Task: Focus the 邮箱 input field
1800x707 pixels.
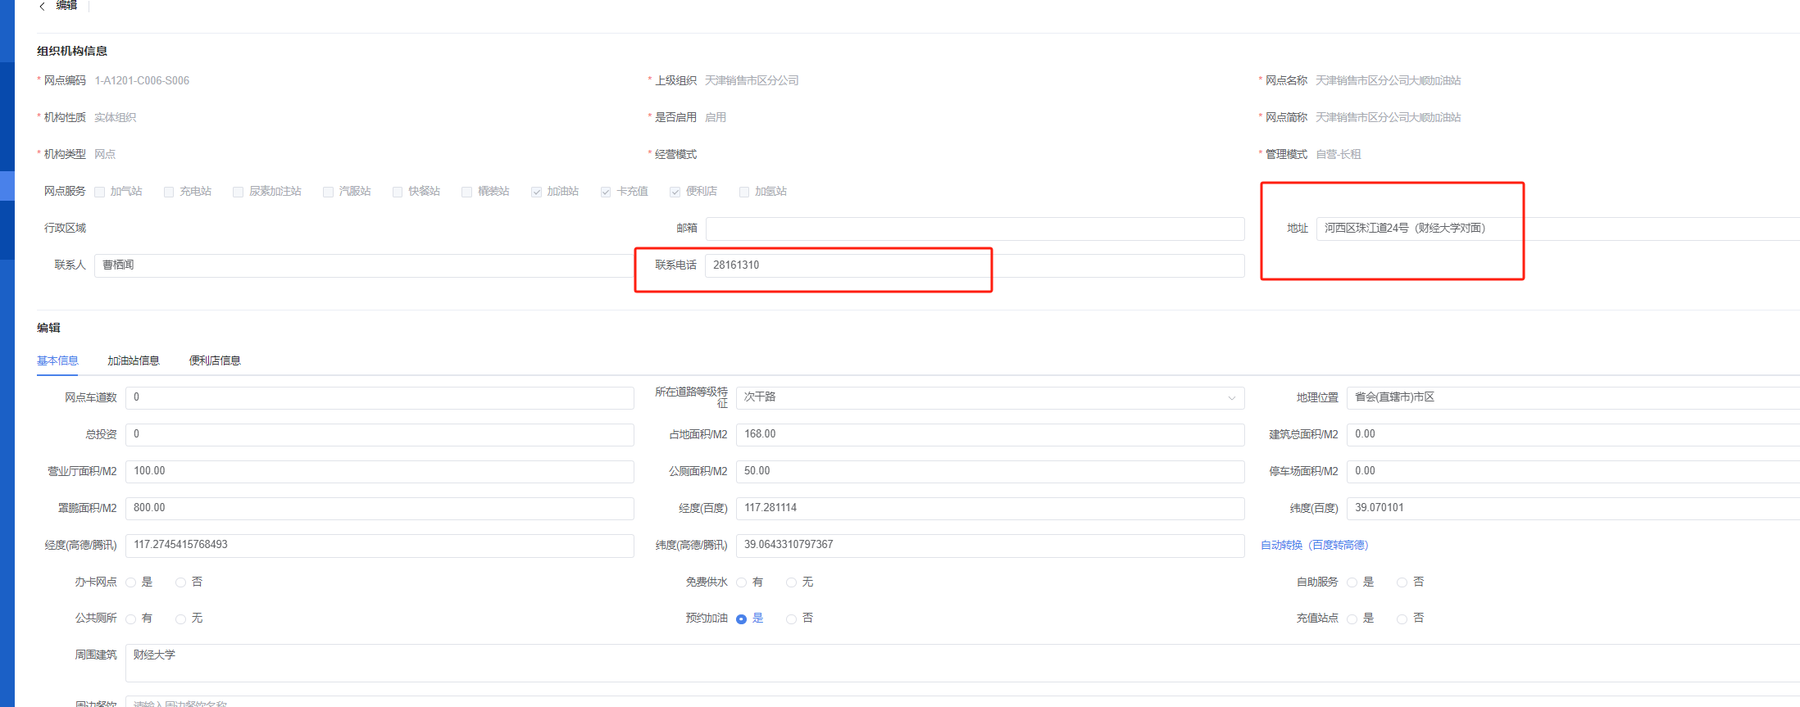Action: click(974, 229)
